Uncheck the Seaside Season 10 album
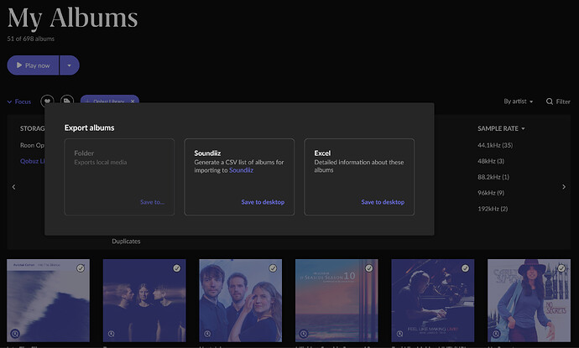579x348 pixels. 369,268
